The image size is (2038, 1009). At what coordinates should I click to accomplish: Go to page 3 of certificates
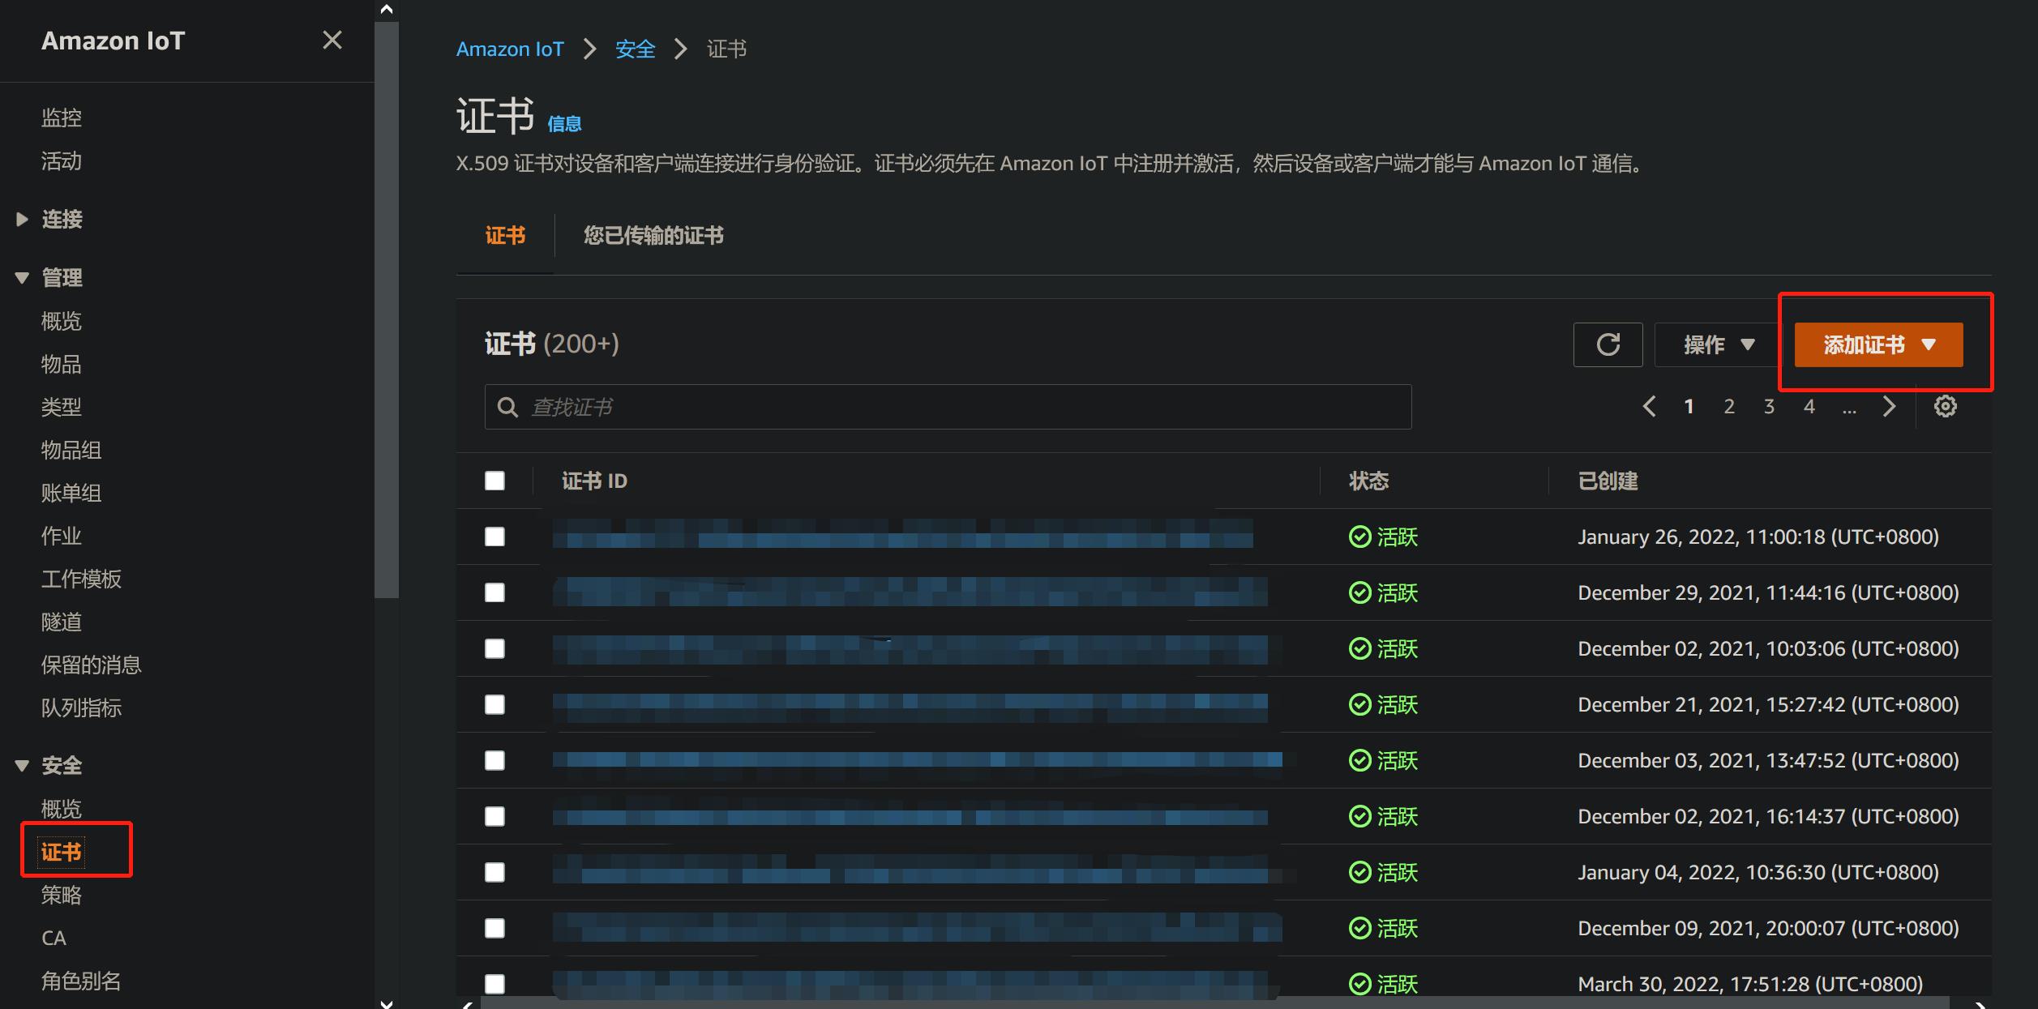[x=1769, y=406]
